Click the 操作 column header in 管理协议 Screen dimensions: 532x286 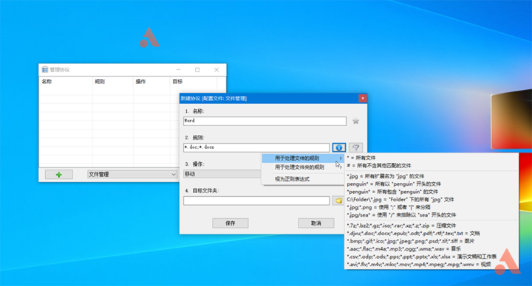coord(151,82)
